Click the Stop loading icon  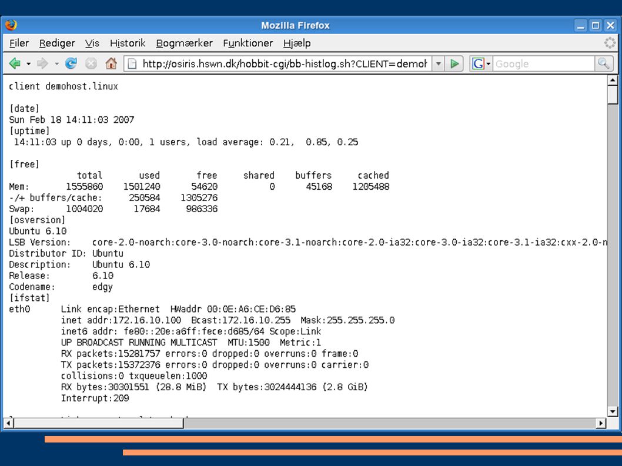[91, 63]
